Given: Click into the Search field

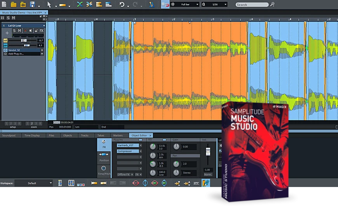Looking at the screenshot, I should [252, 5].
